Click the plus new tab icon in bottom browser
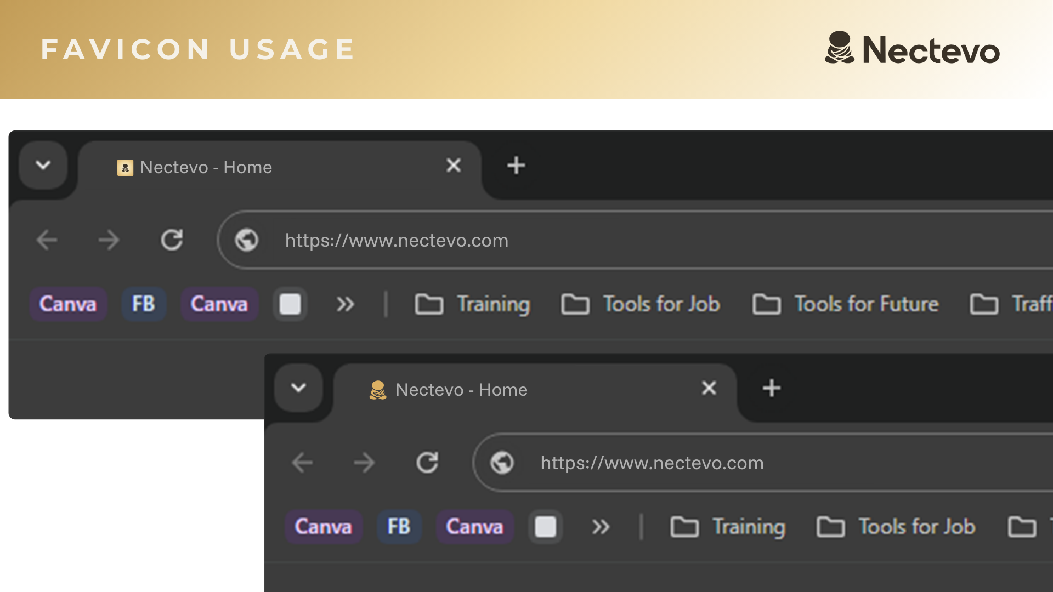Viewport: 1053px width, 592px height. click(772, 388)
